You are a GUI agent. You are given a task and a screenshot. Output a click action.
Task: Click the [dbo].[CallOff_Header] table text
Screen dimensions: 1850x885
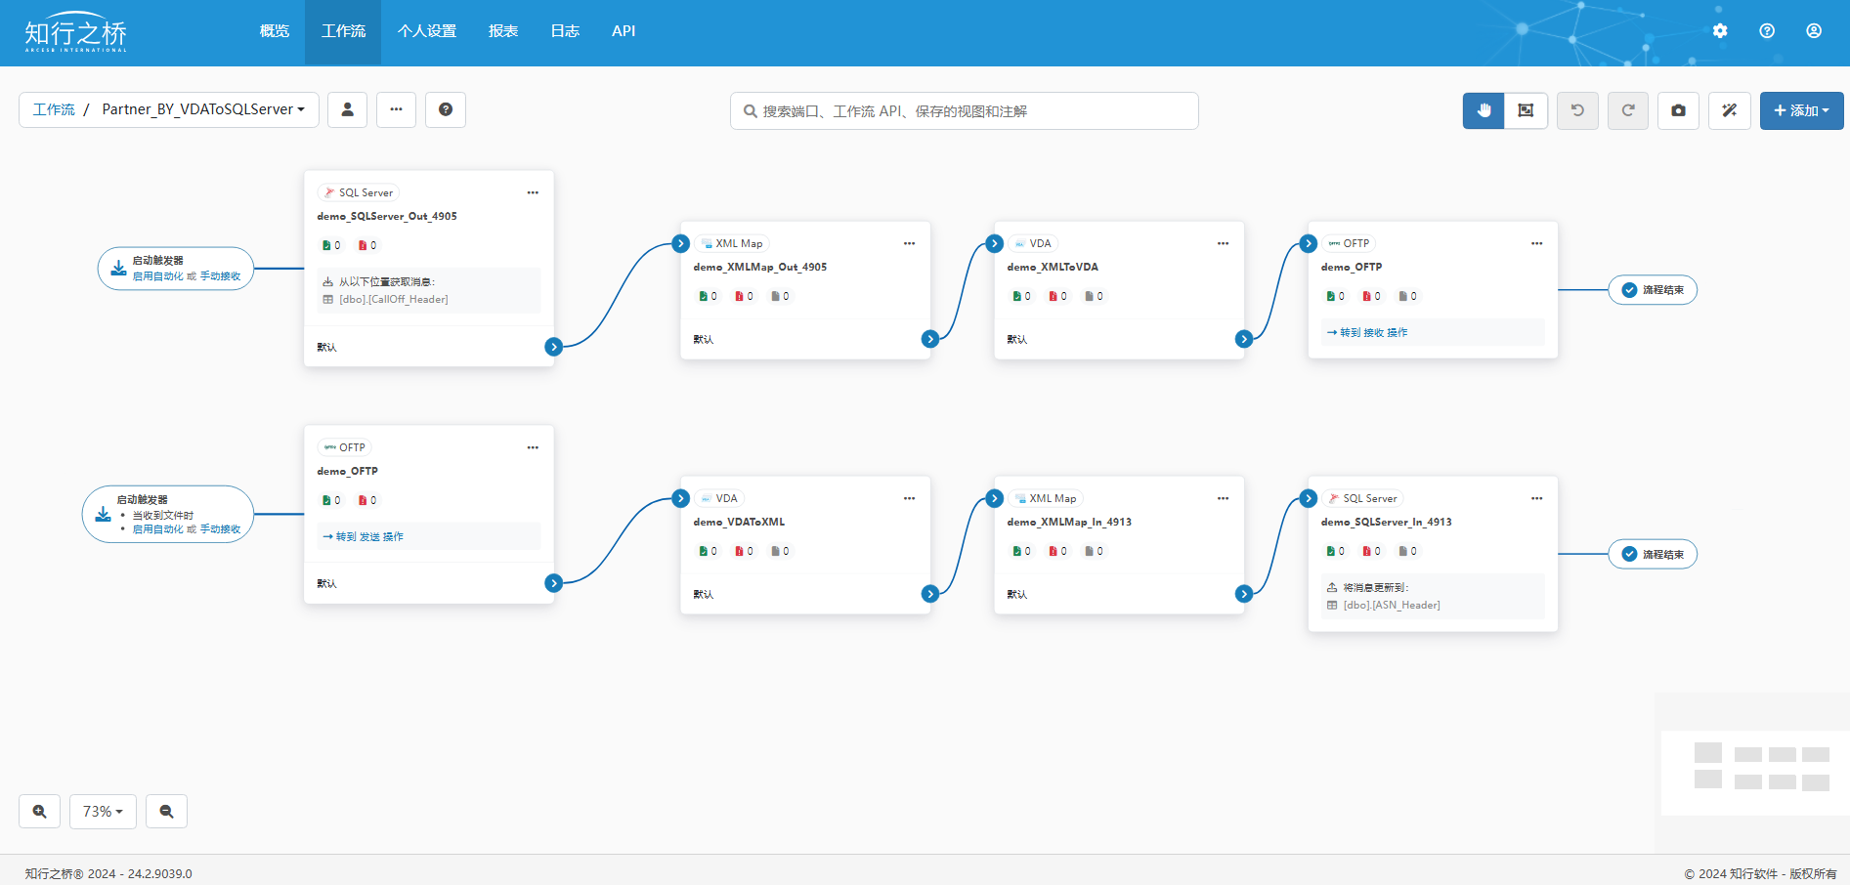(x=394, y=300)
